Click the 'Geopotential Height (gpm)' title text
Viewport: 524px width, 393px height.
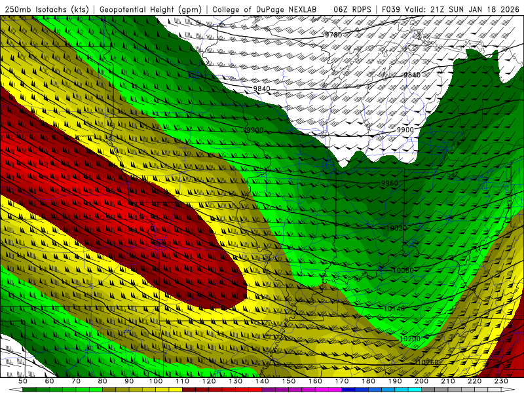(151, 9)
